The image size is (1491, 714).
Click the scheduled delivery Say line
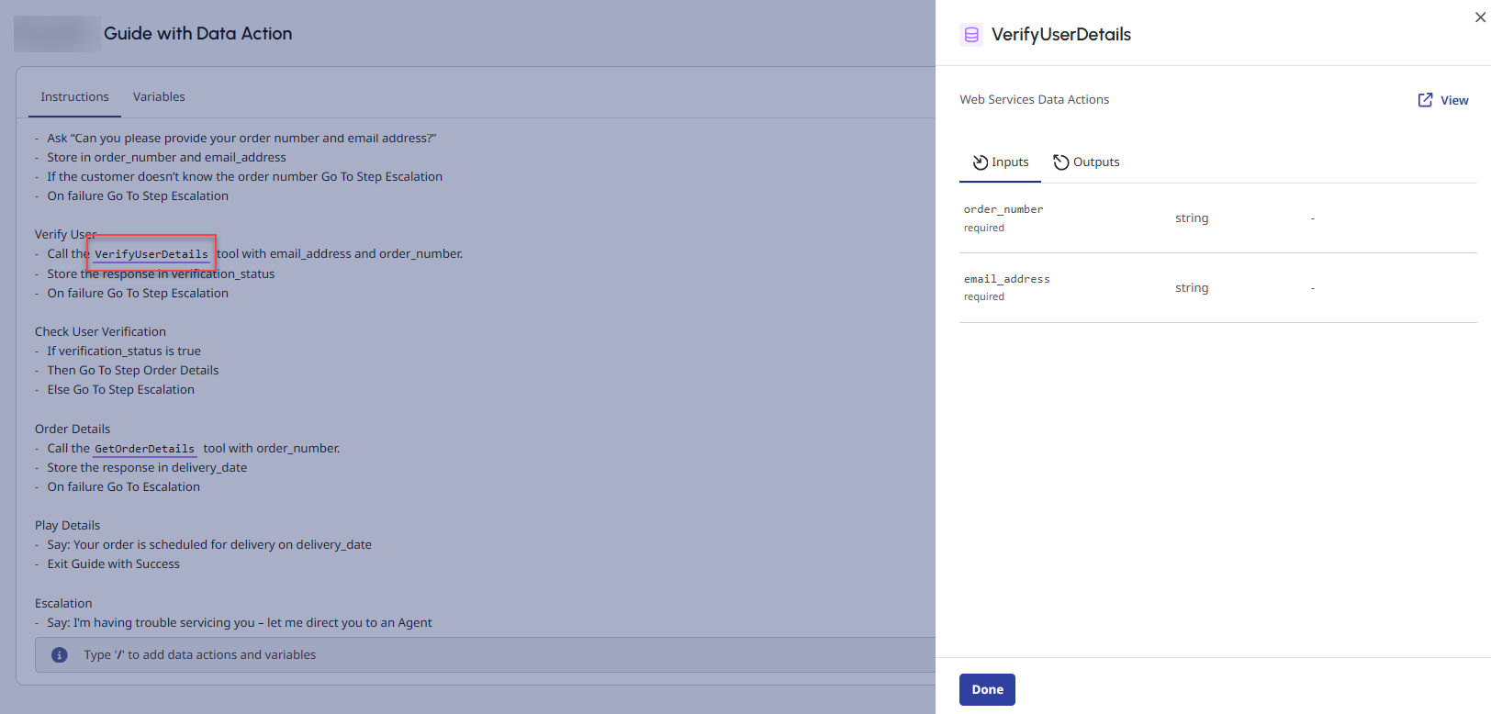(x=209, y=545)
